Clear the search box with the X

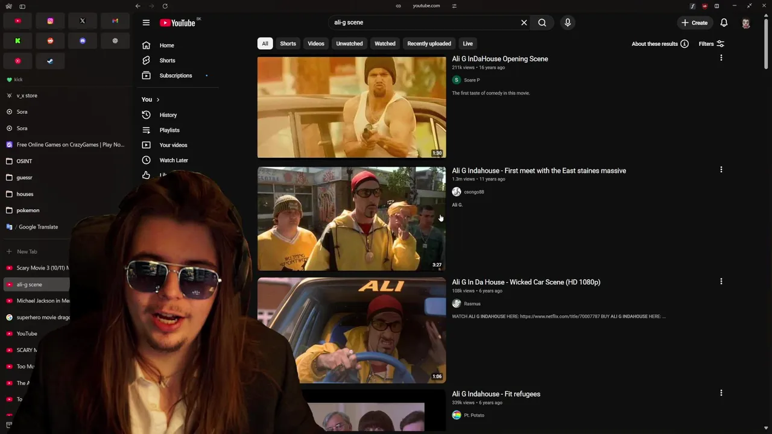coord(524,22)
